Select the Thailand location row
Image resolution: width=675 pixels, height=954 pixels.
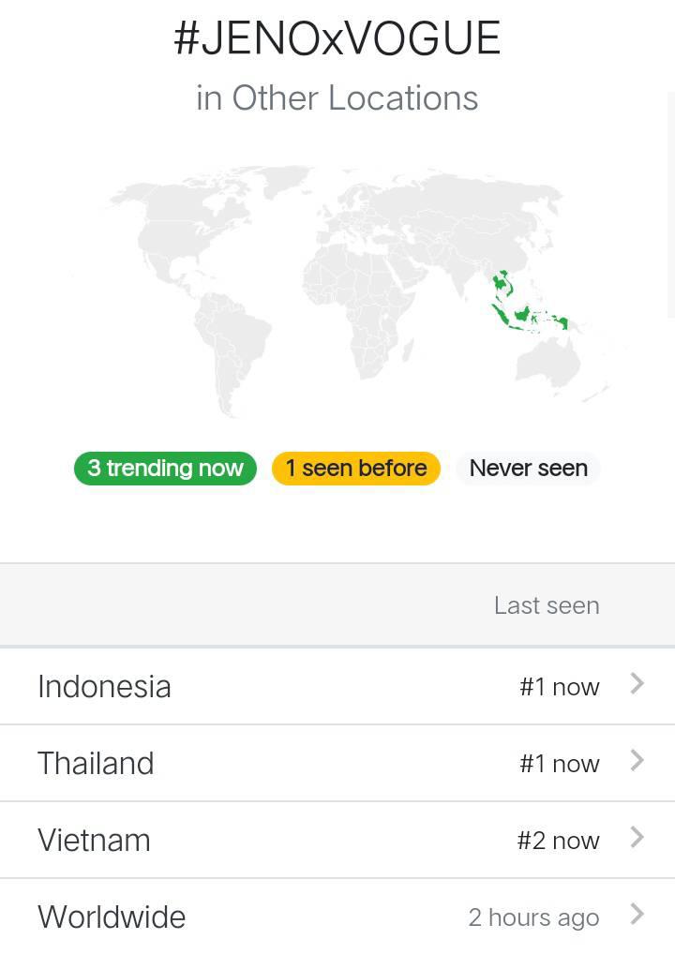pyautogui.click(x=337, y=763)
